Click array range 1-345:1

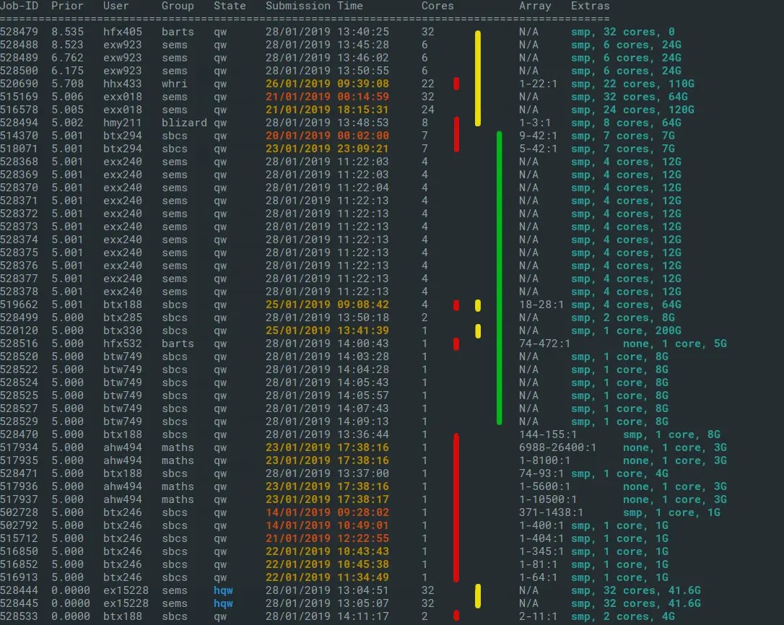[541, 552]
